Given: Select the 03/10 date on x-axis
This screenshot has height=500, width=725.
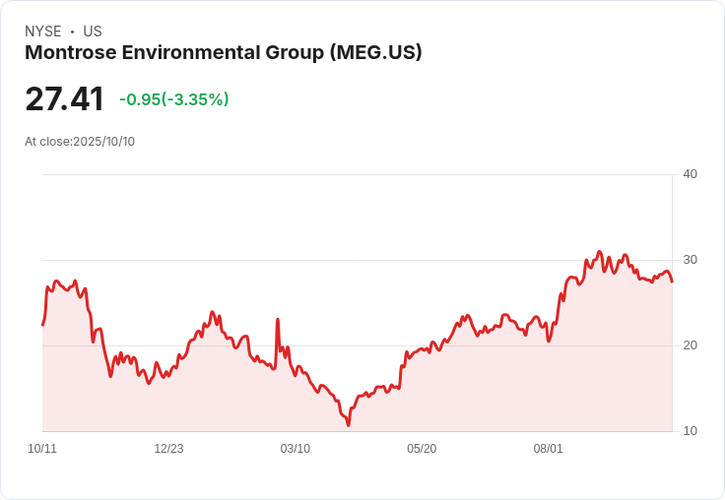Looking at the screenshot, I should (296, 449).
